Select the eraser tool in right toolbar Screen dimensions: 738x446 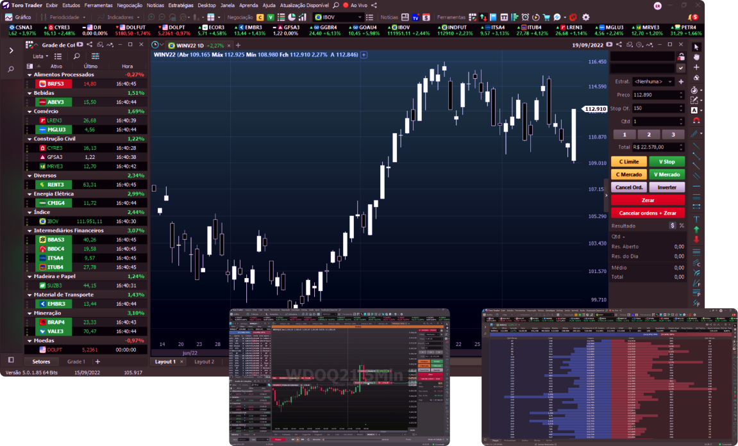696,78
